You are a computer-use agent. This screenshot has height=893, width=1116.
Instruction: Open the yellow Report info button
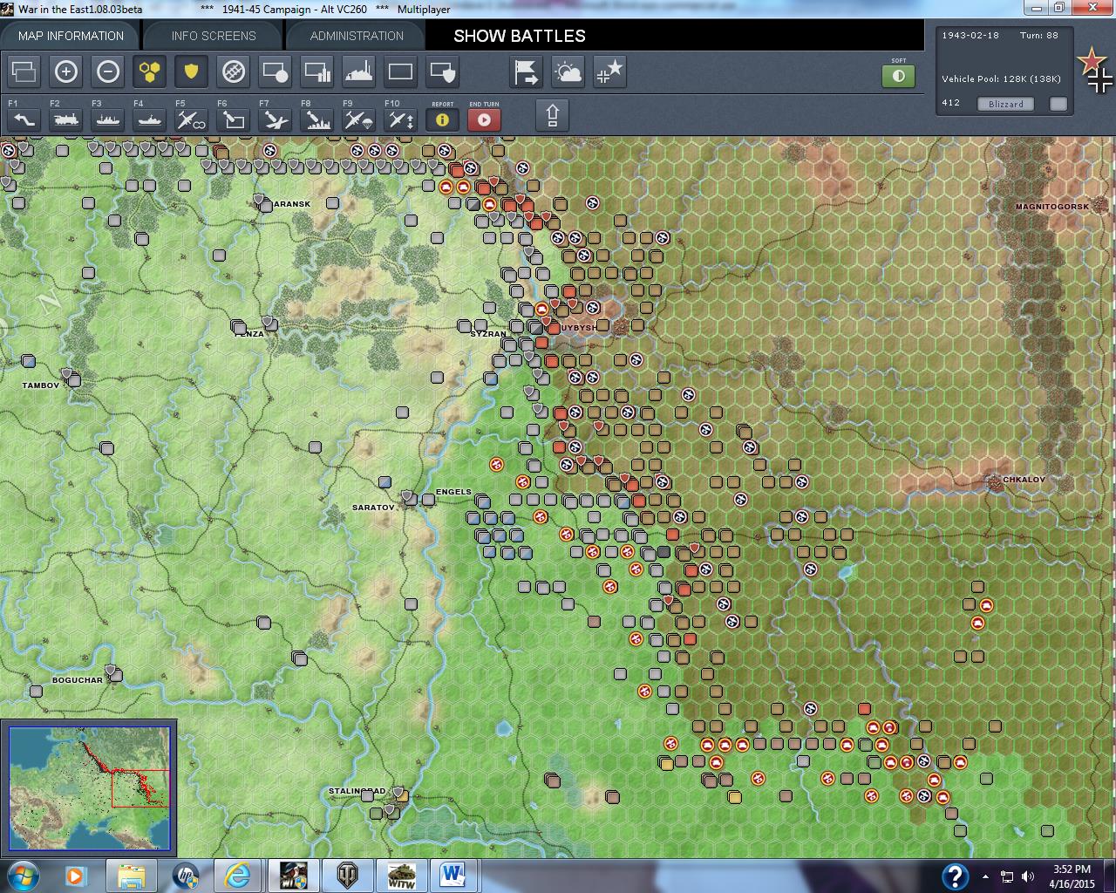(x=443, y=119)
